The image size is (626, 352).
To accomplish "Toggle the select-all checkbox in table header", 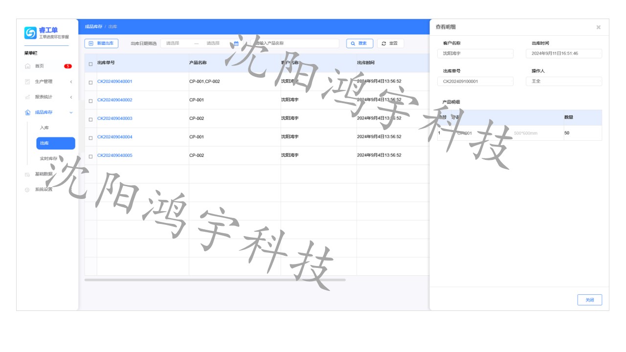I will pos(90,64).
